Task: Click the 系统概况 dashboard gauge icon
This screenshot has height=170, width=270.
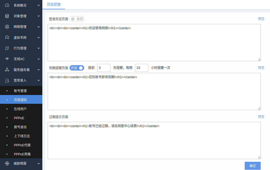Action: (x=7, y=5)
